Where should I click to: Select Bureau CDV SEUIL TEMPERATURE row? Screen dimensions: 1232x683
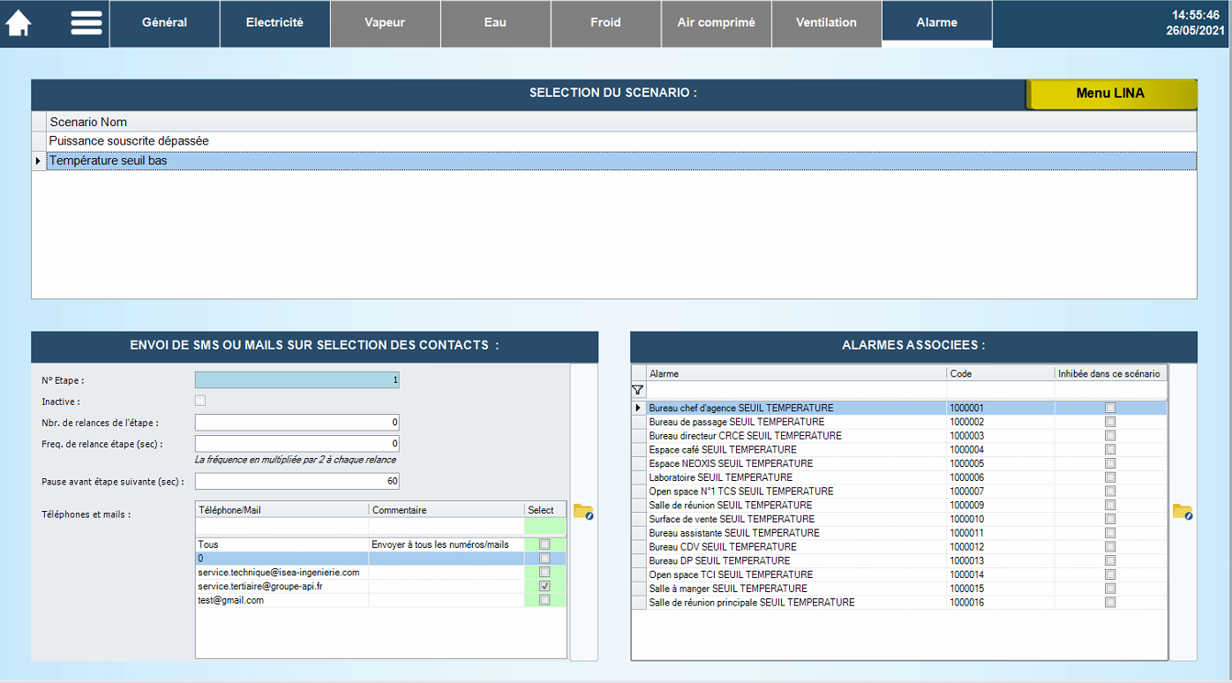899,546
